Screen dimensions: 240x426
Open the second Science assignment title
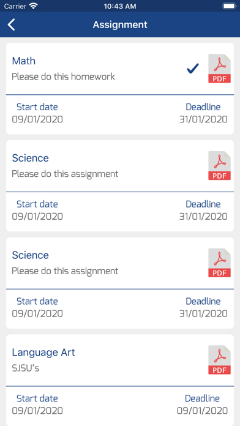coord(31,255)
